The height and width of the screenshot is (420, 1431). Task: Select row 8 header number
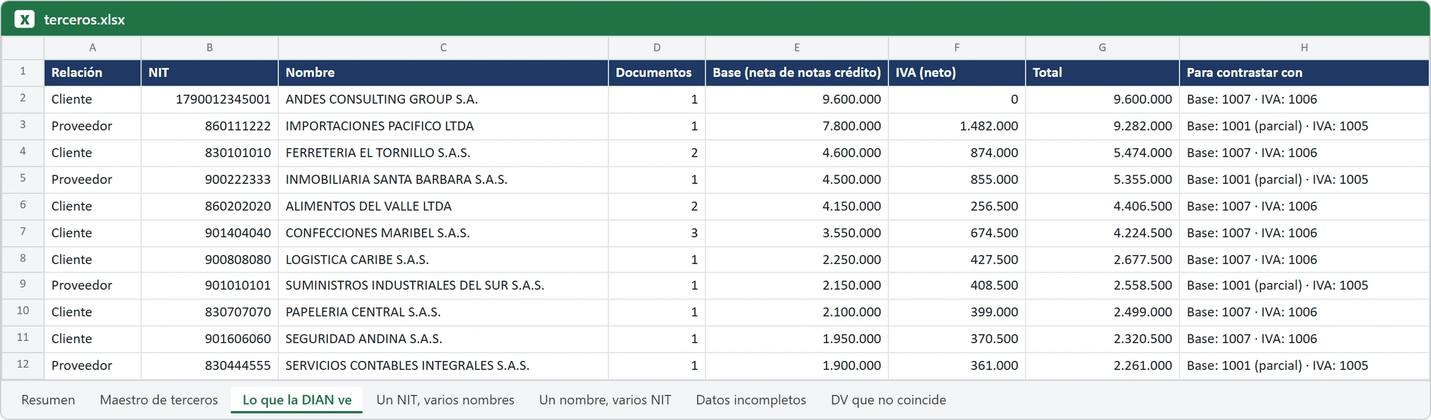pos(23,259)
